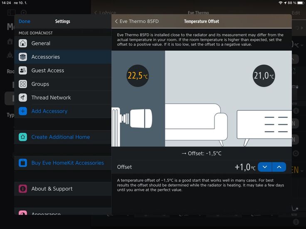Viewport: 306px width, 229px height.
Task: Select the Accessories stack icon
Action: coord(23,57)
